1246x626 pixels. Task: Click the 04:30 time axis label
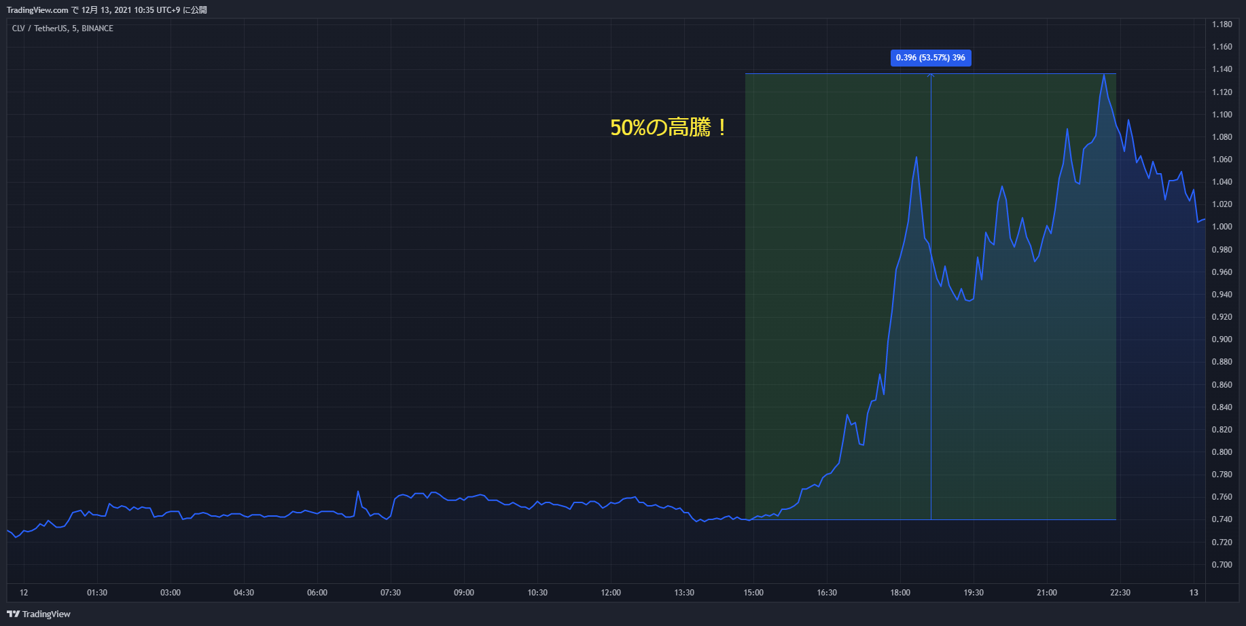(x=244, y=593)
